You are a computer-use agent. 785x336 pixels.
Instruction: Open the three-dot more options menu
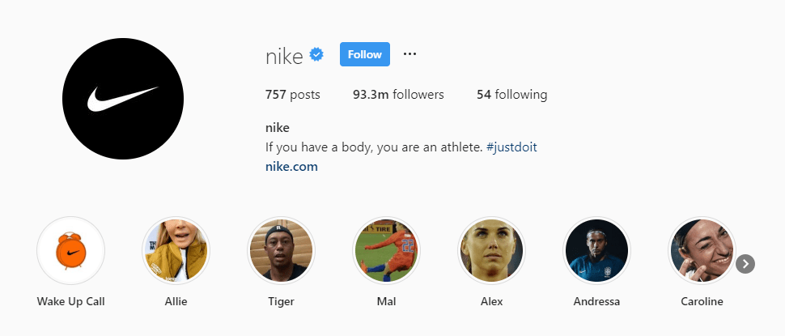409,54
